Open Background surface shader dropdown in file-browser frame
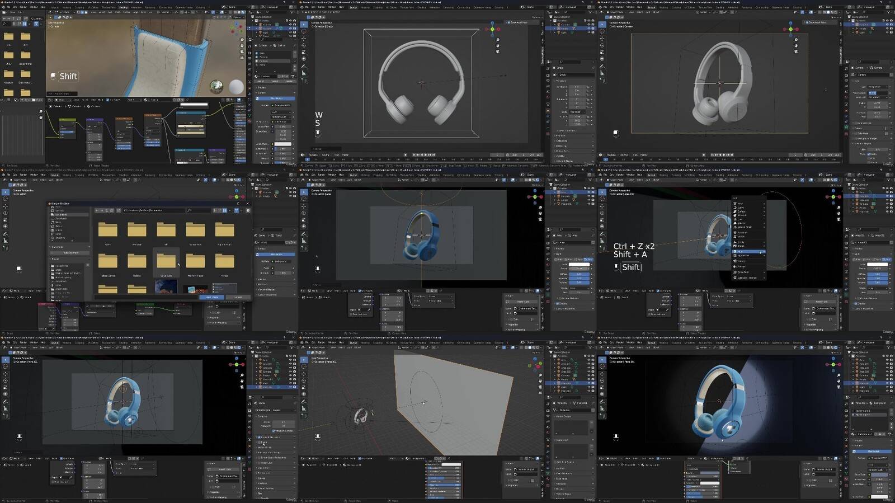895x503 pixels. (281, 261)
